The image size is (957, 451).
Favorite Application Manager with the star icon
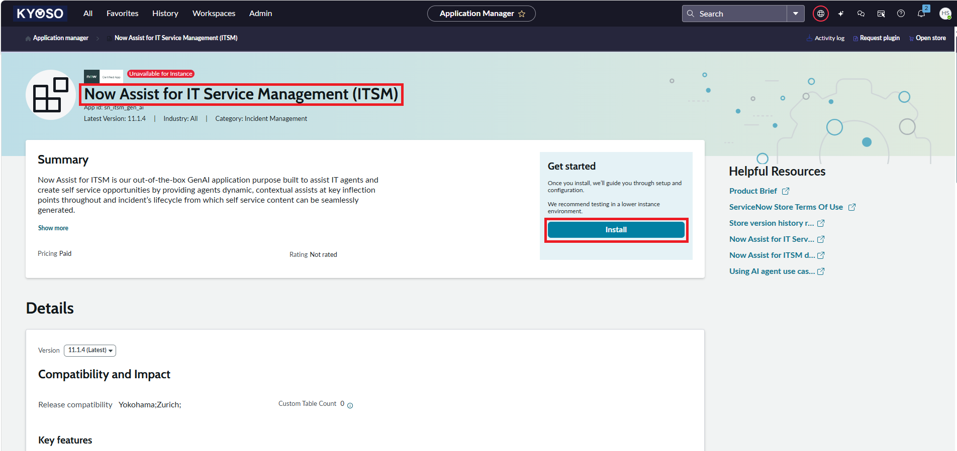click(522, 14)
